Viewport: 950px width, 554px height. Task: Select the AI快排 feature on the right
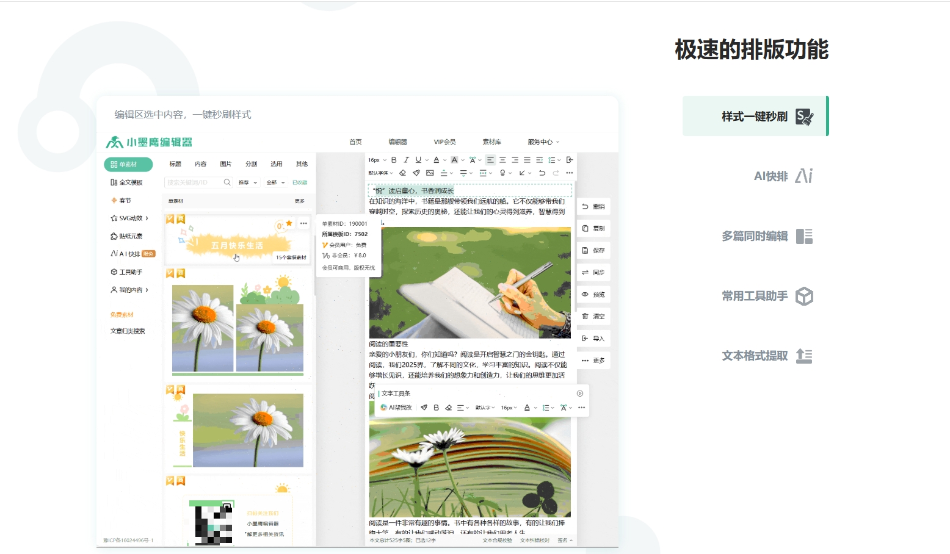click(x=783, y=176)
